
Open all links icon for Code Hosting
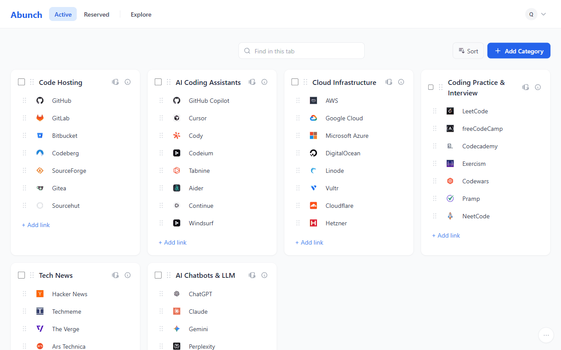115,82
